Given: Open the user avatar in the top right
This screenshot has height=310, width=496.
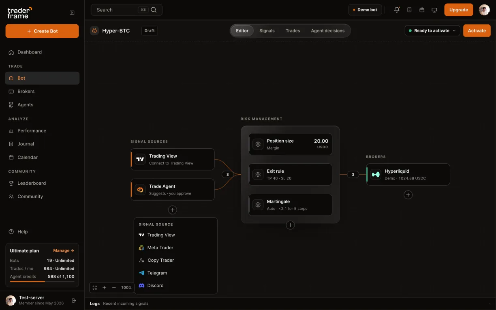Looking at the screenshot, I should (484, 10).
